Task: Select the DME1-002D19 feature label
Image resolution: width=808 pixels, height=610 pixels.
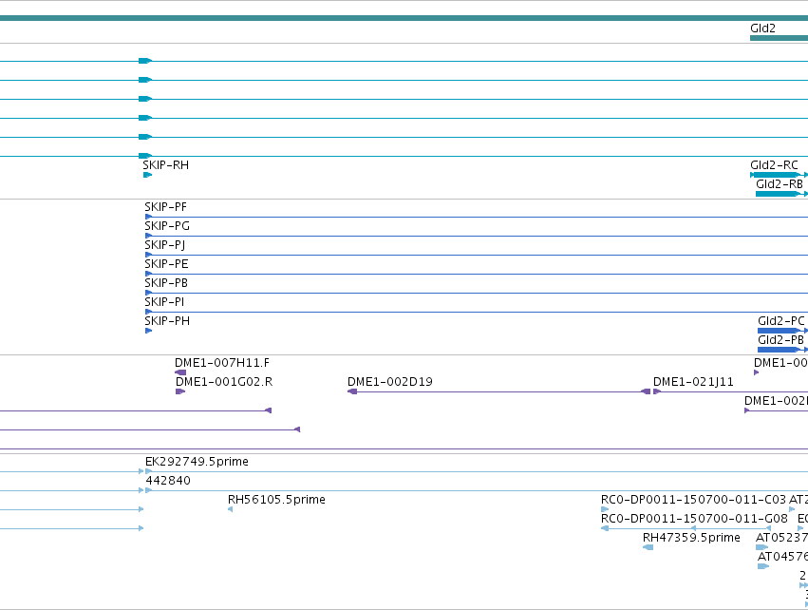Action: (x=390, y=382)
